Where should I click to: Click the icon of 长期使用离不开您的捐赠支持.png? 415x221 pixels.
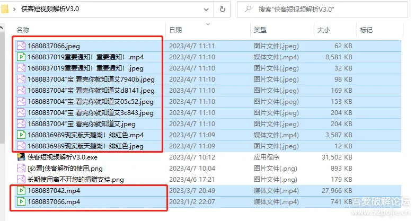tap(21, 179)
